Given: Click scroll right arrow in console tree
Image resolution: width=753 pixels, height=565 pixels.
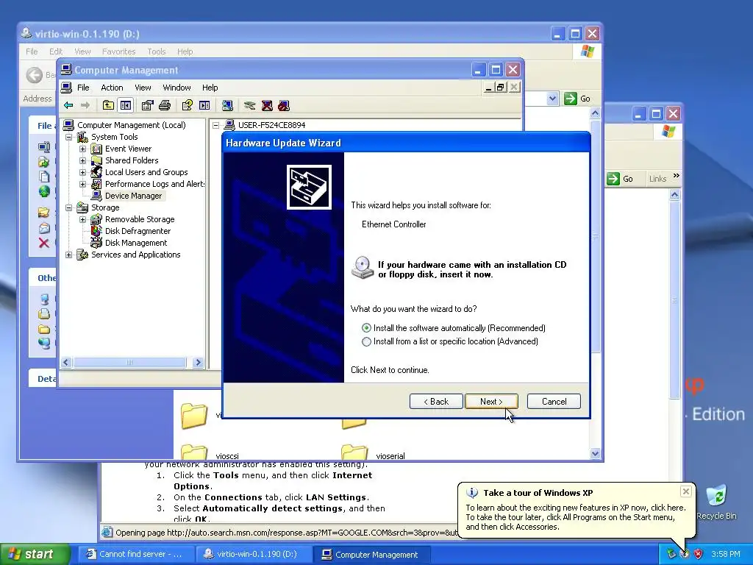Looking at the screenshot, I should coord(197,362).
